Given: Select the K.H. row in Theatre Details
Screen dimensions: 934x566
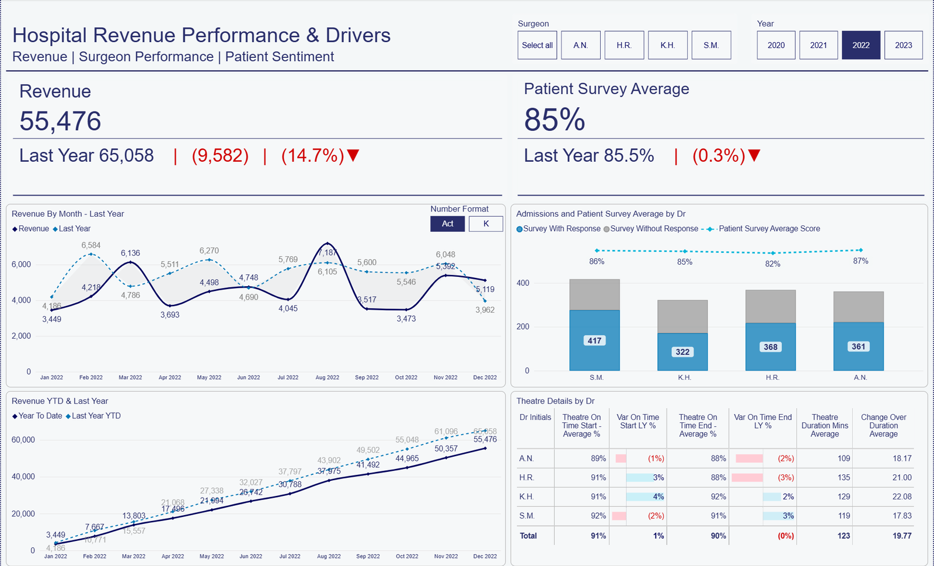Looking at the screenshot, I should [x=716, y=497].
